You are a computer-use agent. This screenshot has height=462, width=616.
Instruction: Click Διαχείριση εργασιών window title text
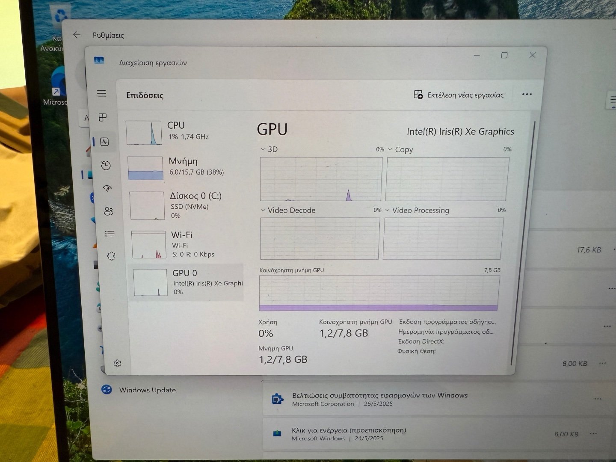click(153, 63)
